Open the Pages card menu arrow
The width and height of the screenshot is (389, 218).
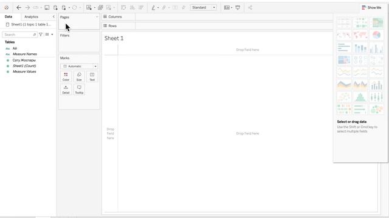(x=97, y=17)
